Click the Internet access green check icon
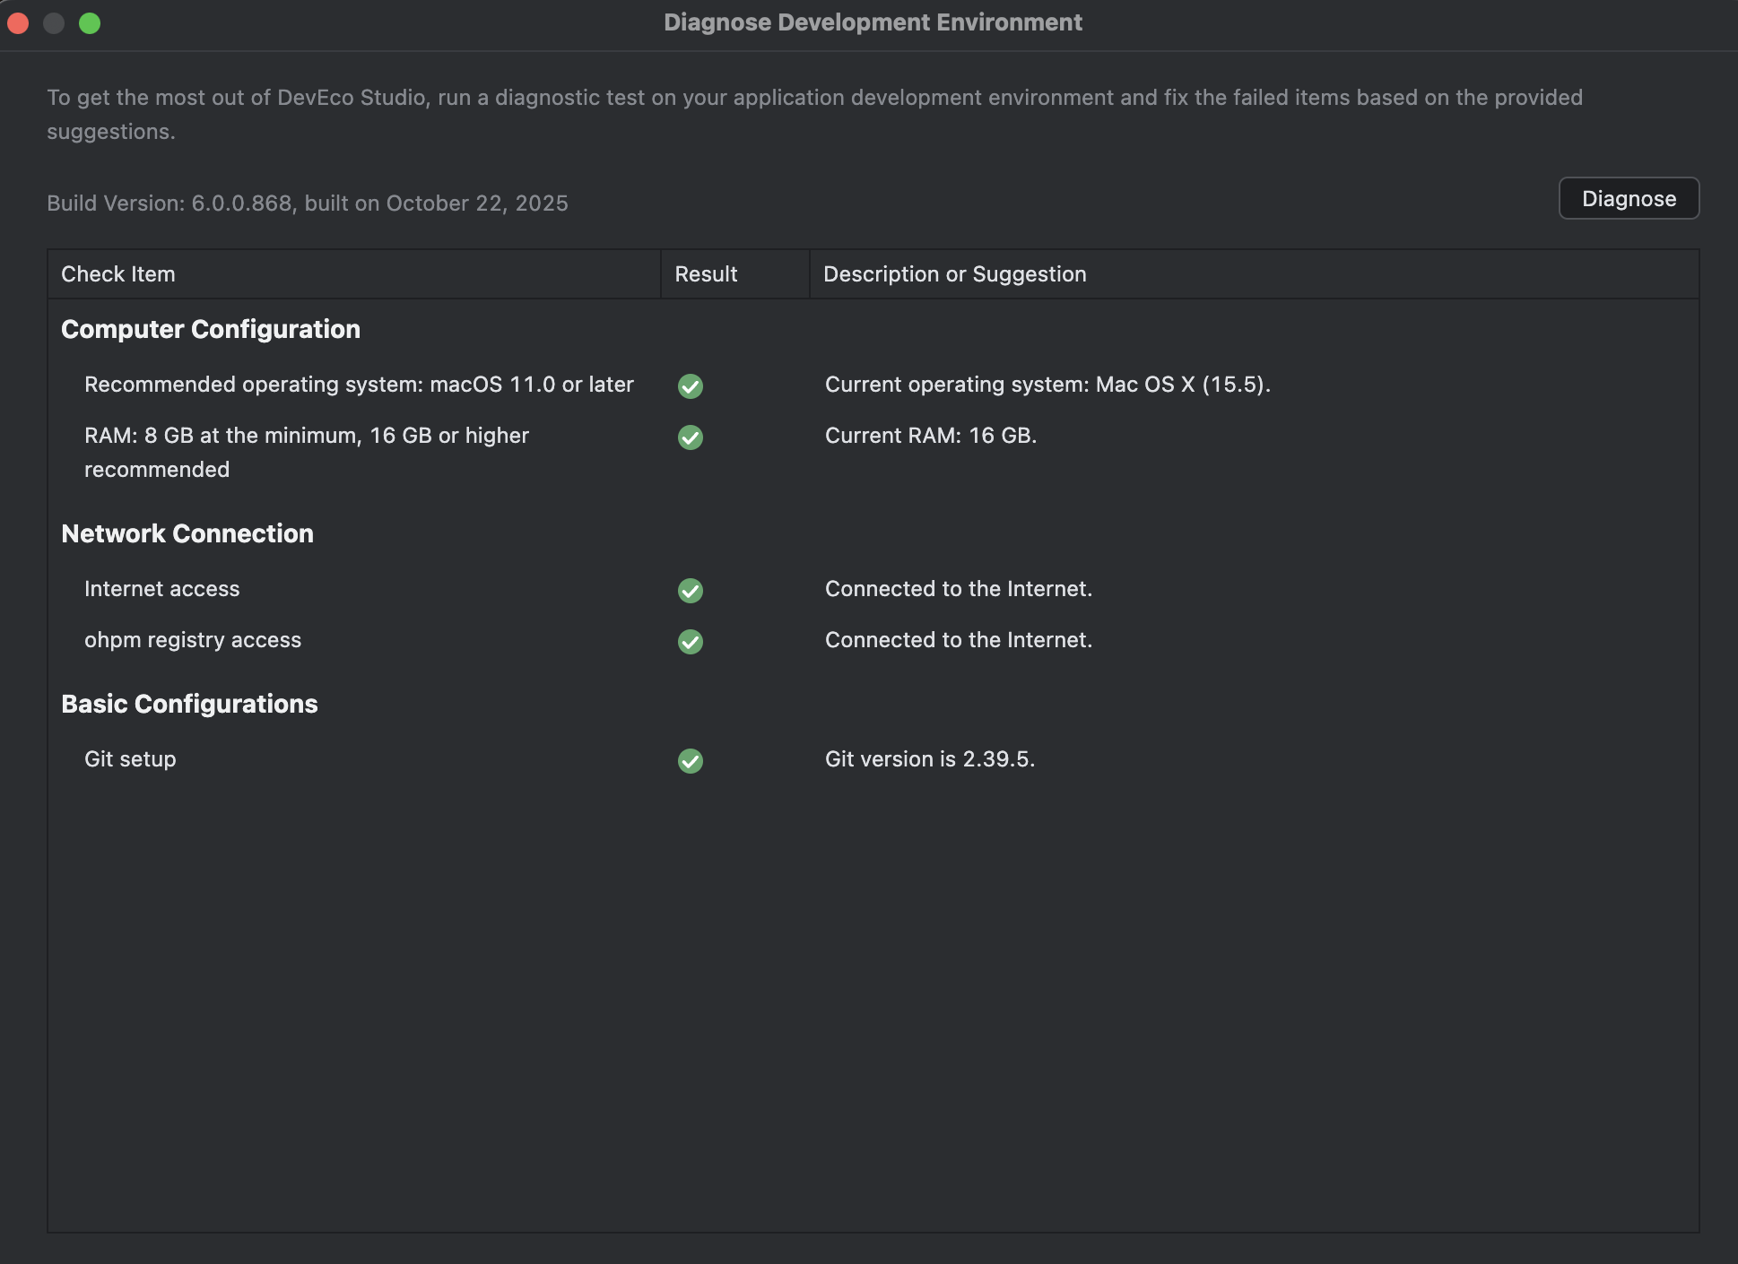Screen dimensions: 1738x1264 tap(690, 591)
